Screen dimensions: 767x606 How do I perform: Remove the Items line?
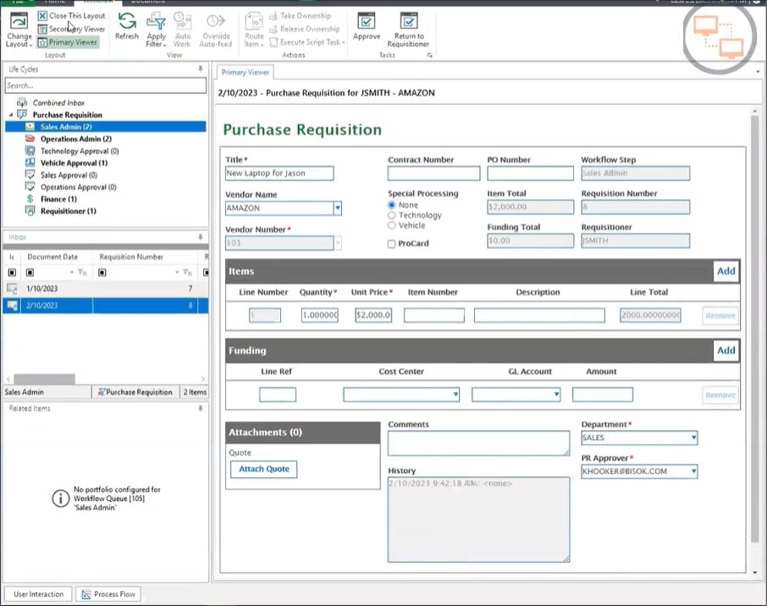tap(720, 316)
